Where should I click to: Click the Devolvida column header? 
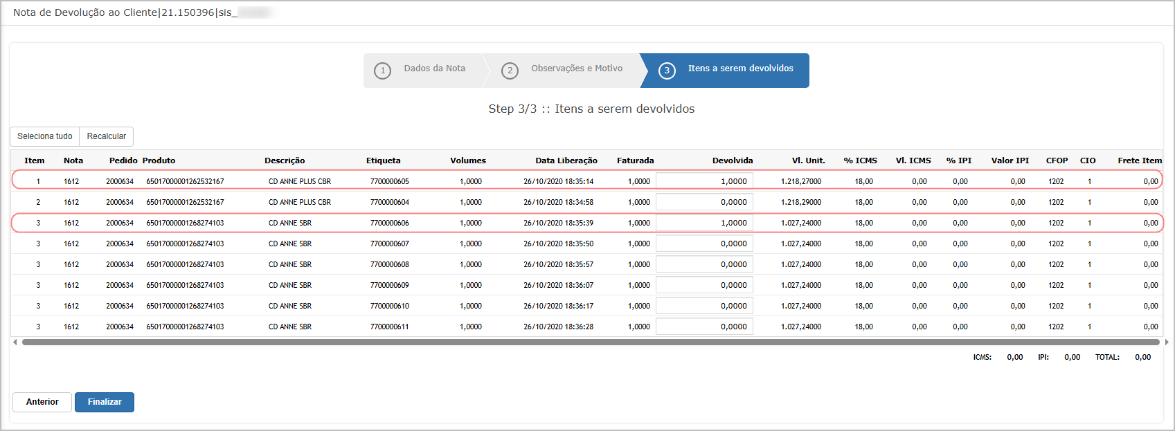[x=733, y=161]
